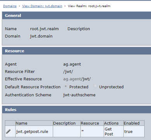Click the Actions column header
The image size is (151, 140).
(113, 123)
